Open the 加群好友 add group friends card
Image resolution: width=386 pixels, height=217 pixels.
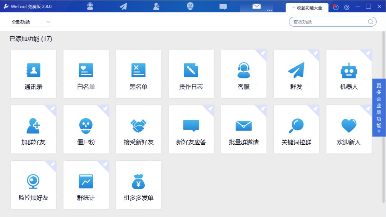34,129
